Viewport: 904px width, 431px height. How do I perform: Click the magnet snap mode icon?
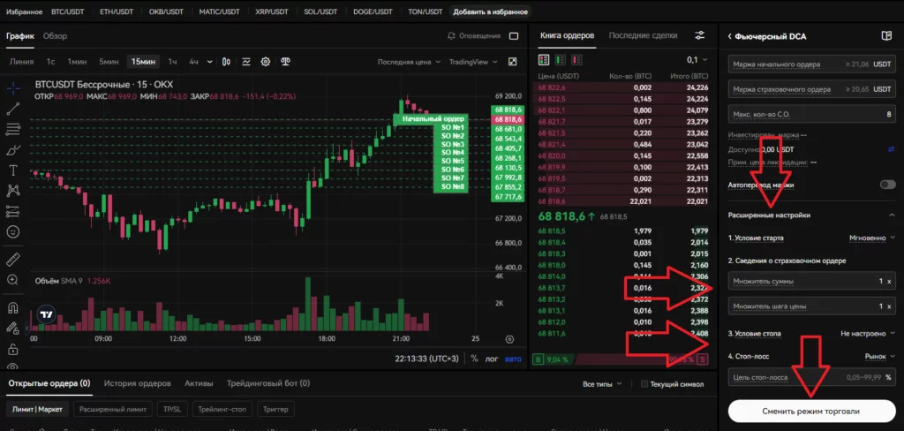tap(13, 308)
